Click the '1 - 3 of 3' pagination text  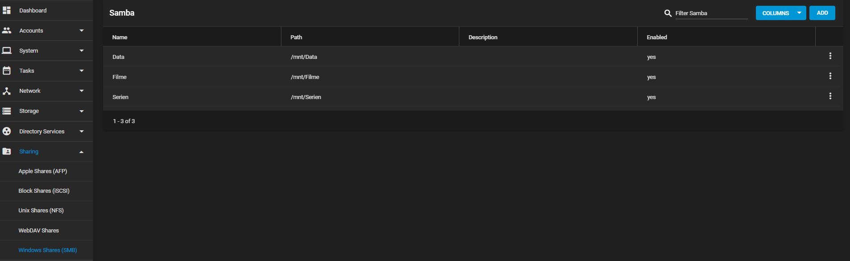tap(124, 121)
